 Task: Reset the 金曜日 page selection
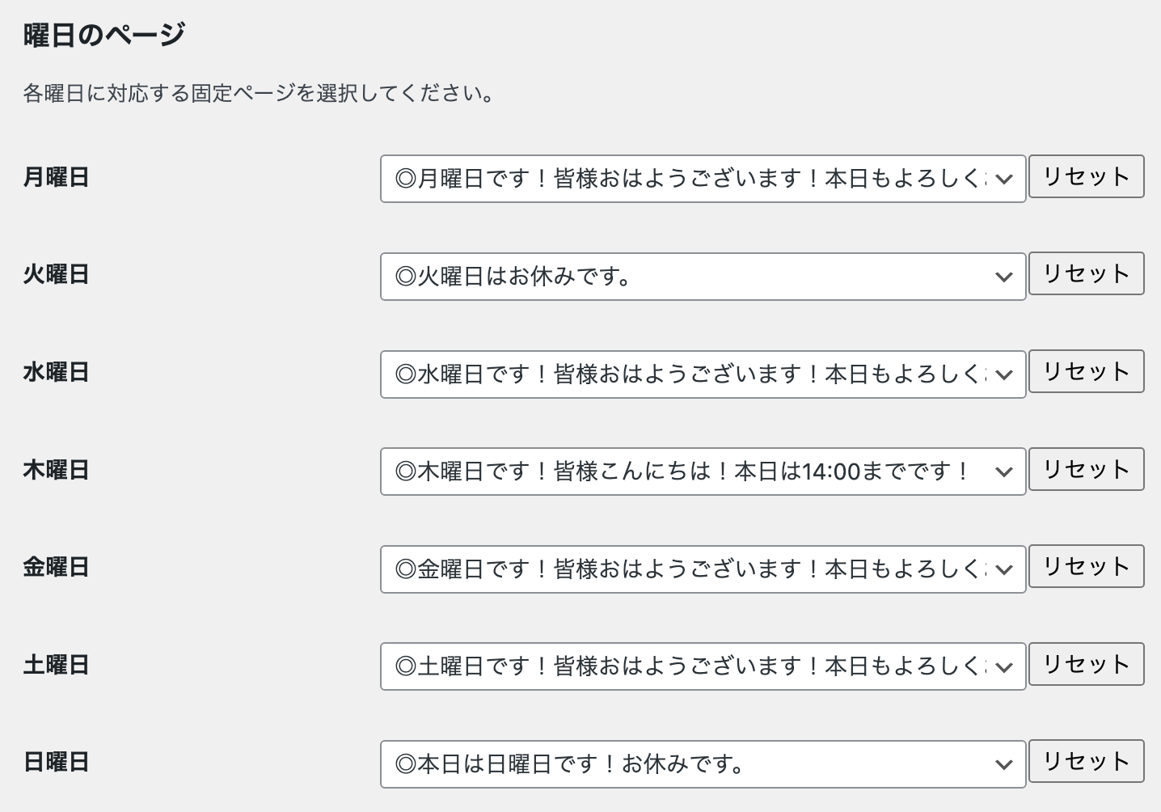pyautogui.click(x=1086, y=566)
